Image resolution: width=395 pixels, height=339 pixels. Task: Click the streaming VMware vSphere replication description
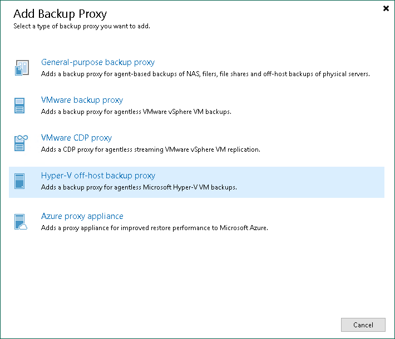point(150,149)
